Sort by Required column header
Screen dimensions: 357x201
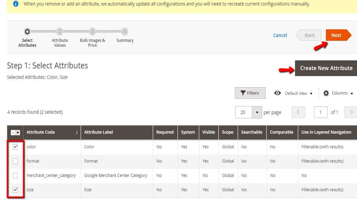pos(165,132)
